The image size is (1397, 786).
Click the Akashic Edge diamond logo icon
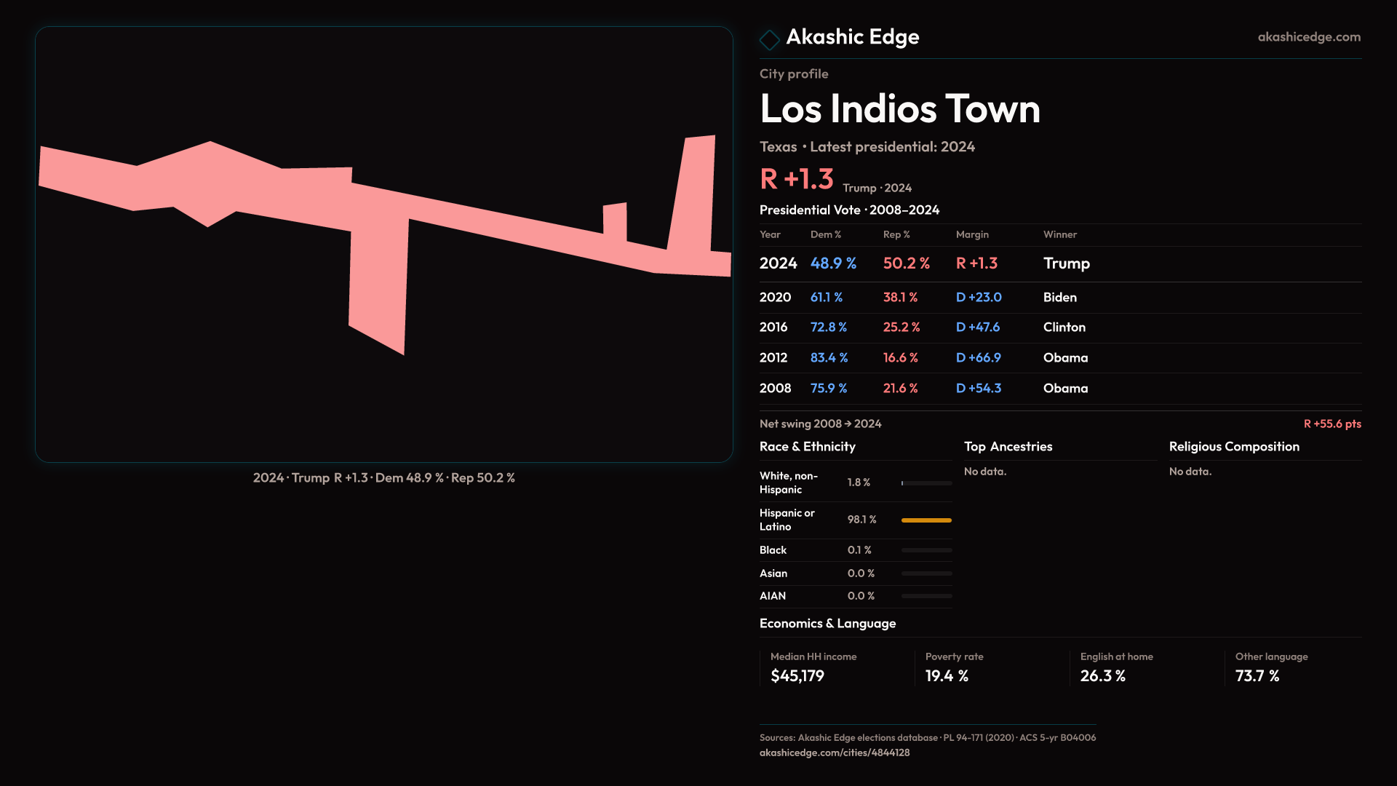coord(769,39)
